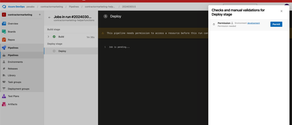
Task: Open the Boards sidebar icon
Action: point(4,32)
